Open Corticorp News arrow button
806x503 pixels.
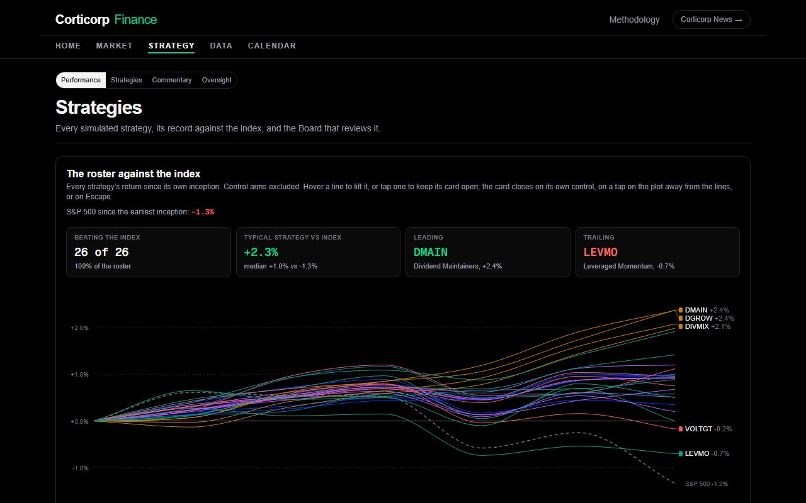712,19
